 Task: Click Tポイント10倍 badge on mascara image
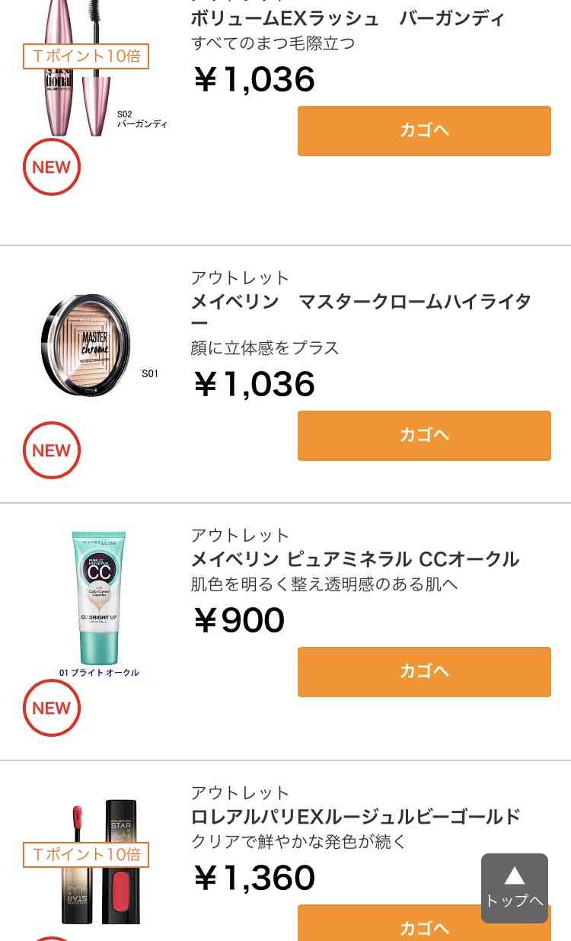pos(86,56)
